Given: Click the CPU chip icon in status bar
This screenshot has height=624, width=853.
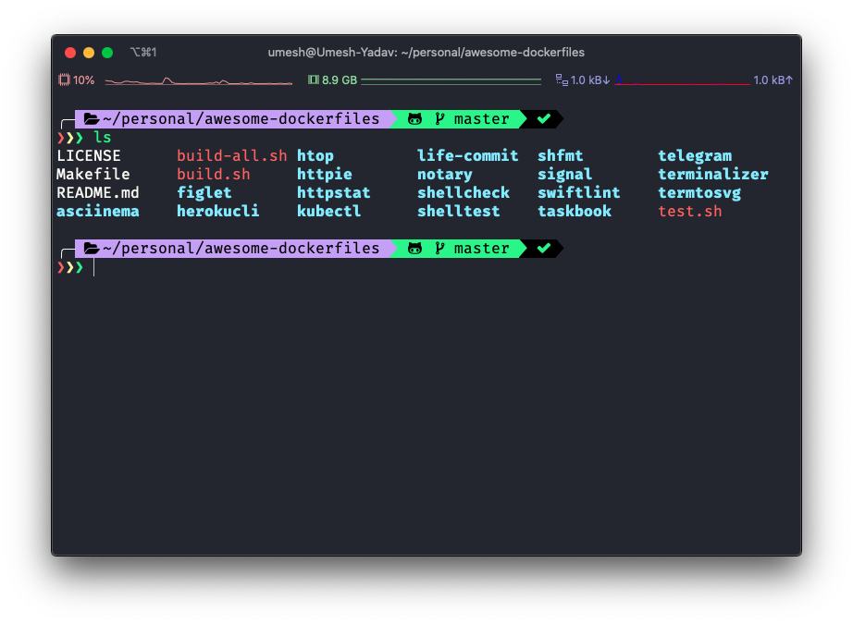Looking at the screenshot, I should pyautogui.click(x=64, y=80).
